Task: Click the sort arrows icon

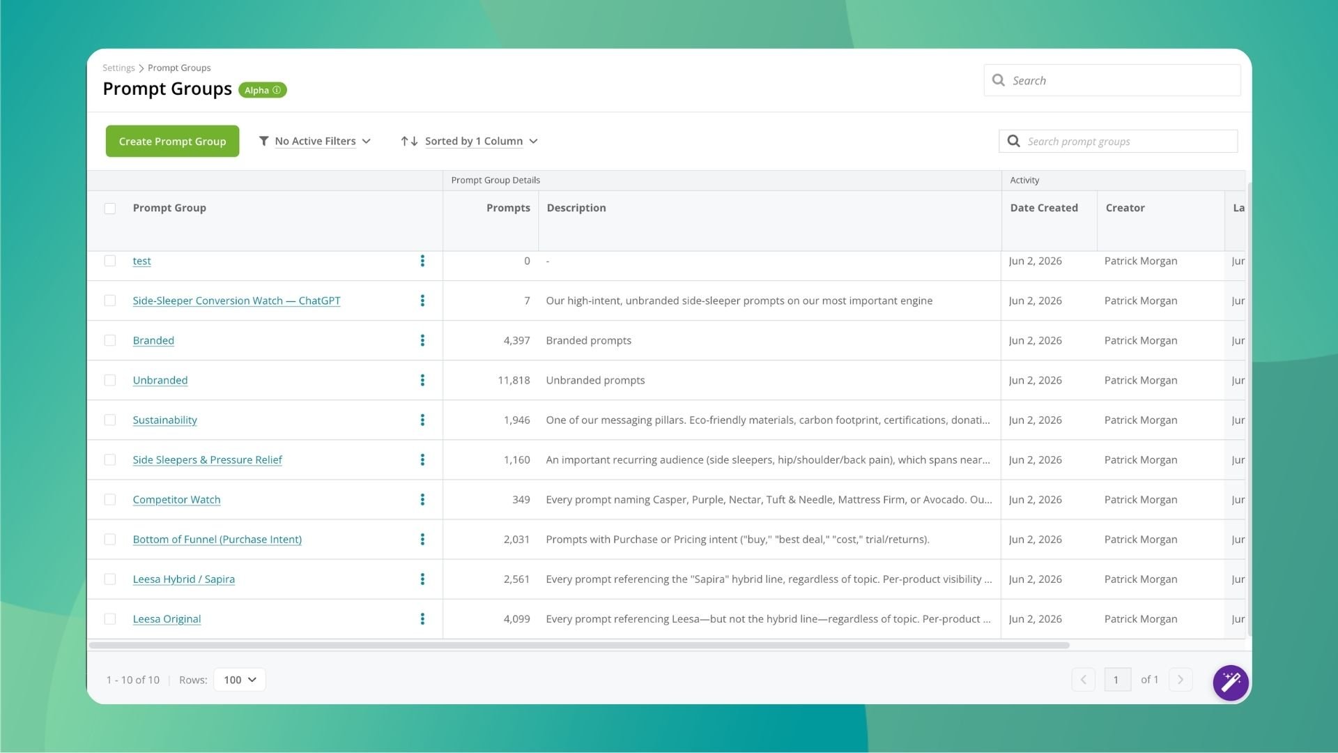Action: click(409, 141)
